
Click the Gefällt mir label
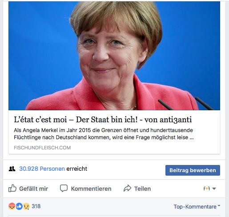click(33, 189)
